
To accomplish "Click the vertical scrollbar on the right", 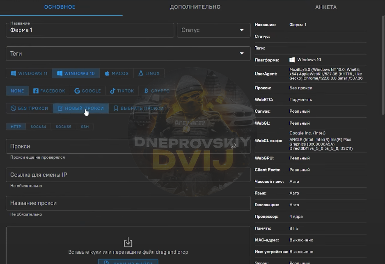I will click(x=383, y=65).
